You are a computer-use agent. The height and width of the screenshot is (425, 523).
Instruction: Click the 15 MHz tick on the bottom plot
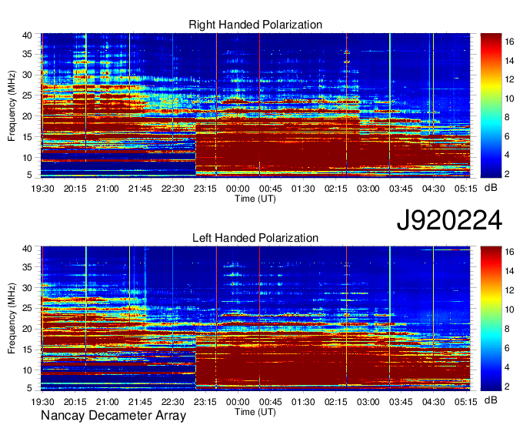[27, 350]
